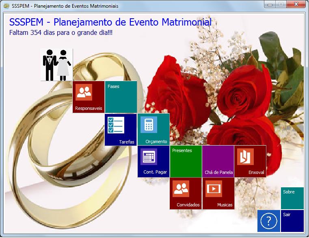Screen dimensions: 309x238
Task: Open the Convidados tile
Action: point(186,193)
